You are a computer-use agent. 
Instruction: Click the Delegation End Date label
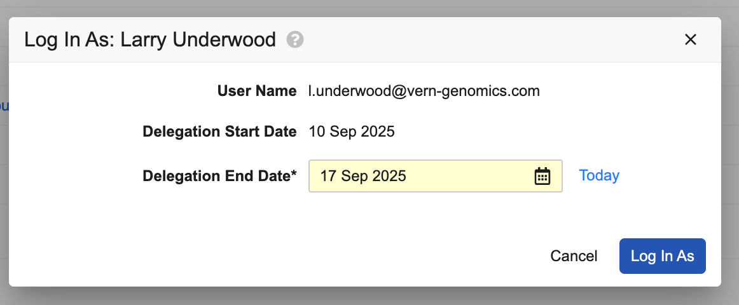tap(216, 176)
